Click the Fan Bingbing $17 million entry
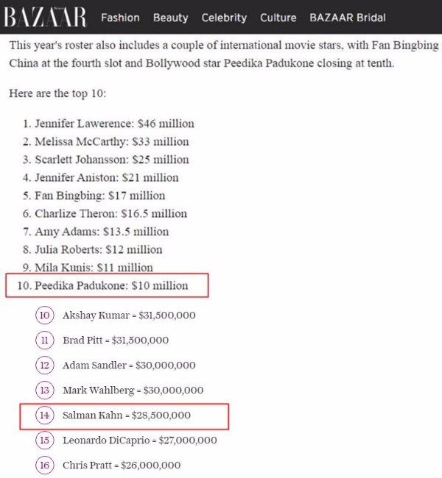The width and height of the screenshot is (442, 478). click(x=99, y=196)
